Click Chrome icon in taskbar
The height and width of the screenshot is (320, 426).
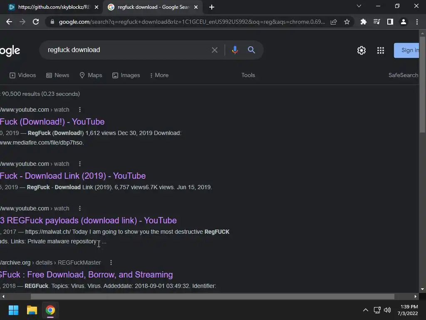pos(50,310)
